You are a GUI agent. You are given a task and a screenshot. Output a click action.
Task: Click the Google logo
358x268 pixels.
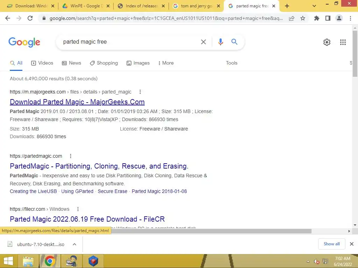click(24, 42)
